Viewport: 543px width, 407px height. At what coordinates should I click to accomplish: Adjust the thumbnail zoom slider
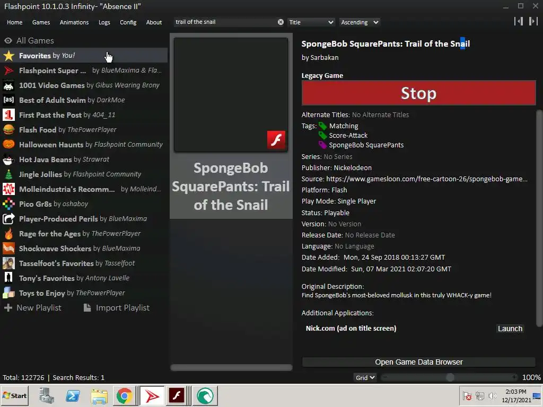click(450, 377)
